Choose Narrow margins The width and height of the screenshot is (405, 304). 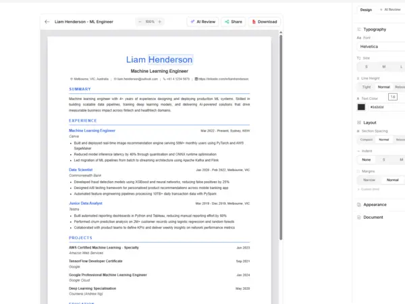tap(369, 180)
